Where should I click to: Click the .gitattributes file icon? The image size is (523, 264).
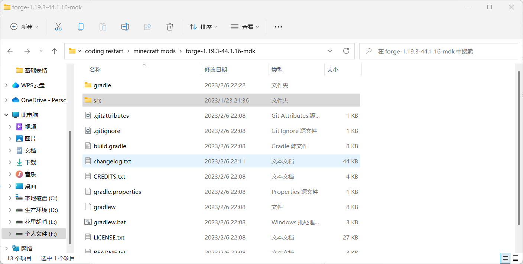(88, 115)
